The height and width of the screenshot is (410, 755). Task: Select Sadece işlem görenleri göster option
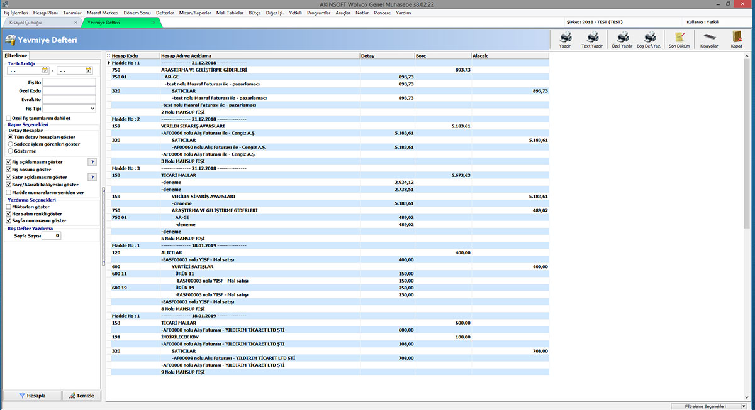pos(11,144)
